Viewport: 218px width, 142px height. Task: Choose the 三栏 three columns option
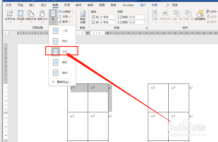pos(62,52)
